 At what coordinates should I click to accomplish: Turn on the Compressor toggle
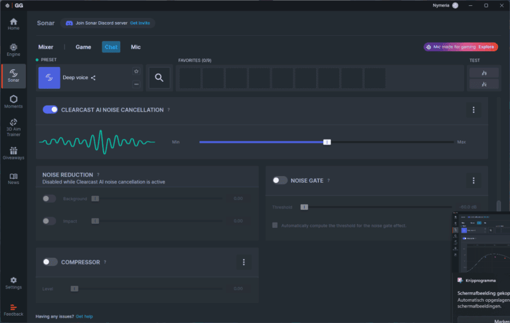50,262
